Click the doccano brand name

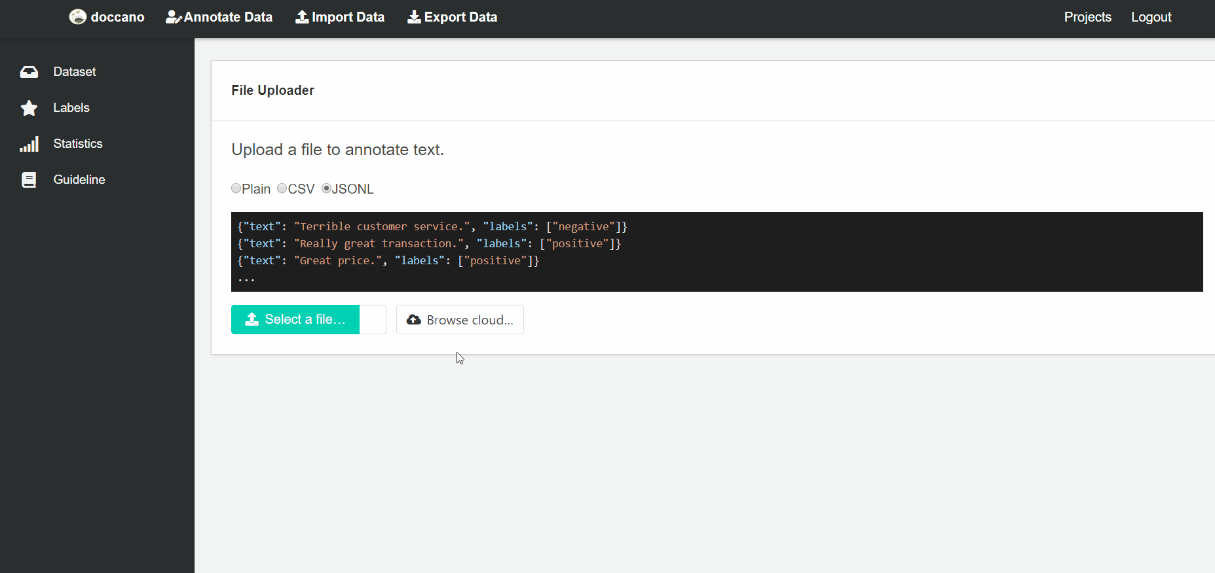(x=117, y=17)
